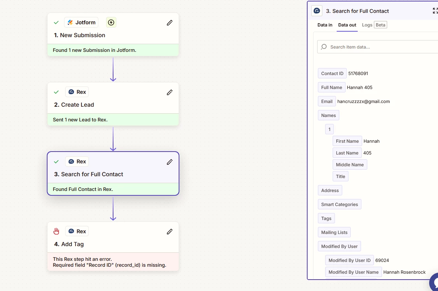Click green checkmark on Create Lead step
The height and width of the screenshot is (291, 438).
[x=56, y=92]
